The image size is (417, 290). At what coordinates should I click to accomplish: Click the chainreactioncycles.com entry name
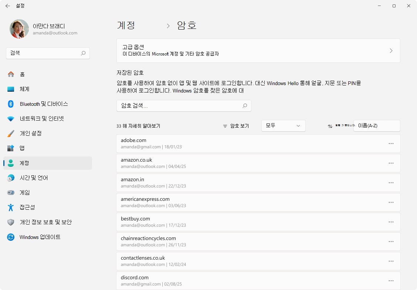148,238
